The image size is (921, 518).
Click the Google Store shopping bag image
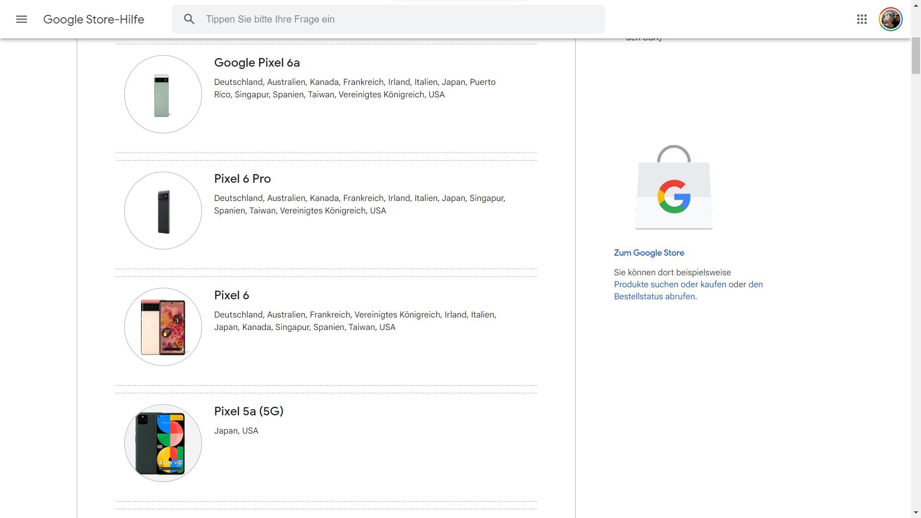(674, 188)
